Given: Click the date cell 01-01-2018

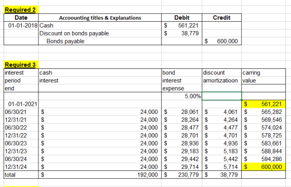Looking at the screenshot, I should click(x=21, y=25).
